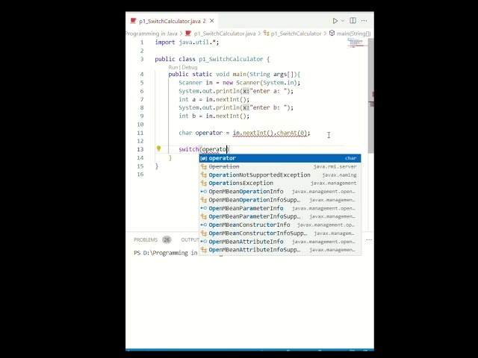This screenshot has width=478, height=358.
Task: Choose OpenMBeanAttributeInfo suggestion
Action: pos(280,242)
